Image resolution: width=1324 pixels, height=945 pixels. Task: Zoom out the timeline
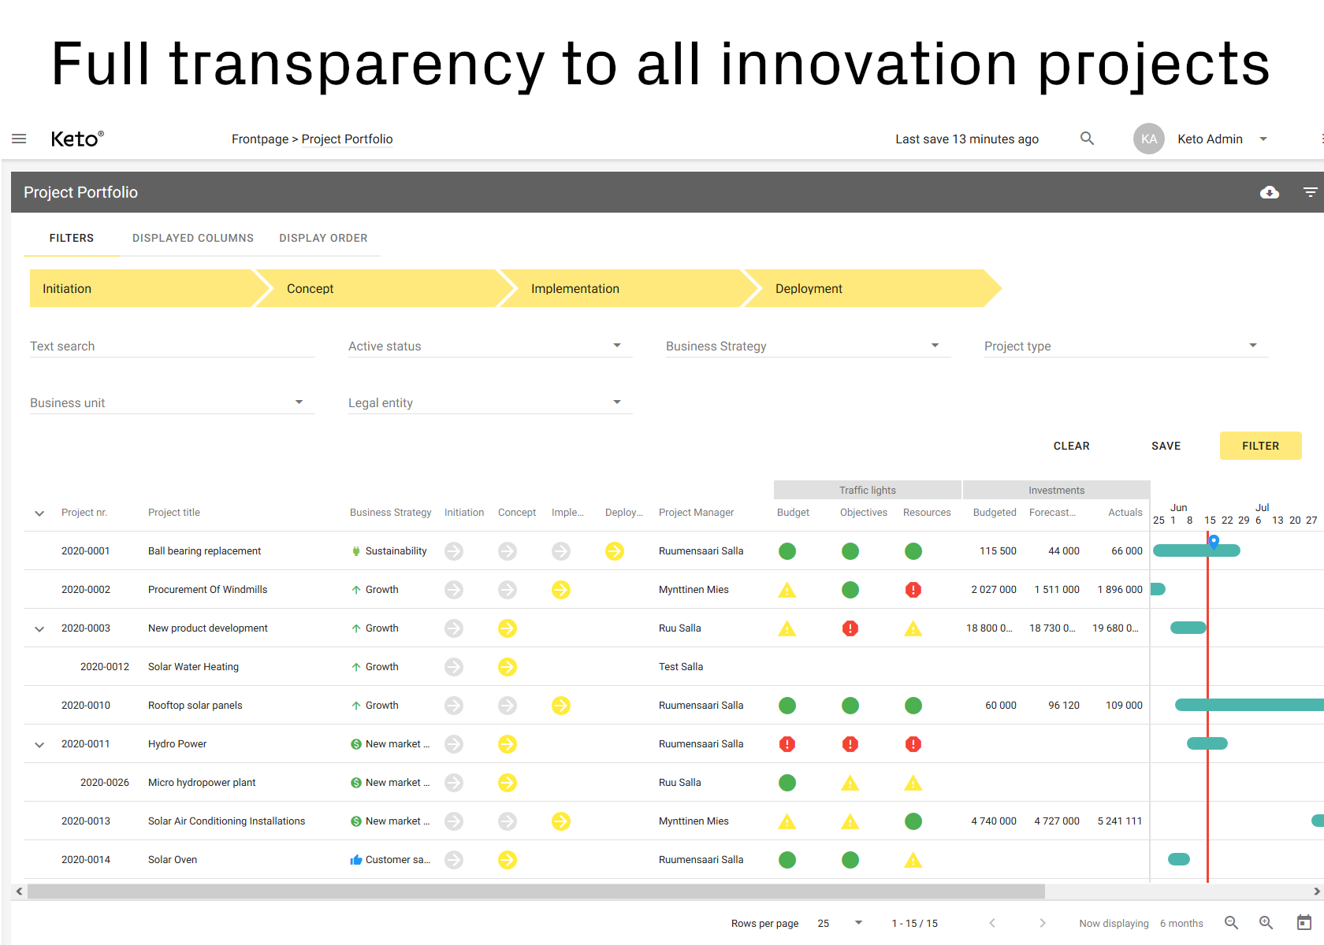(x=1231, y=923)
